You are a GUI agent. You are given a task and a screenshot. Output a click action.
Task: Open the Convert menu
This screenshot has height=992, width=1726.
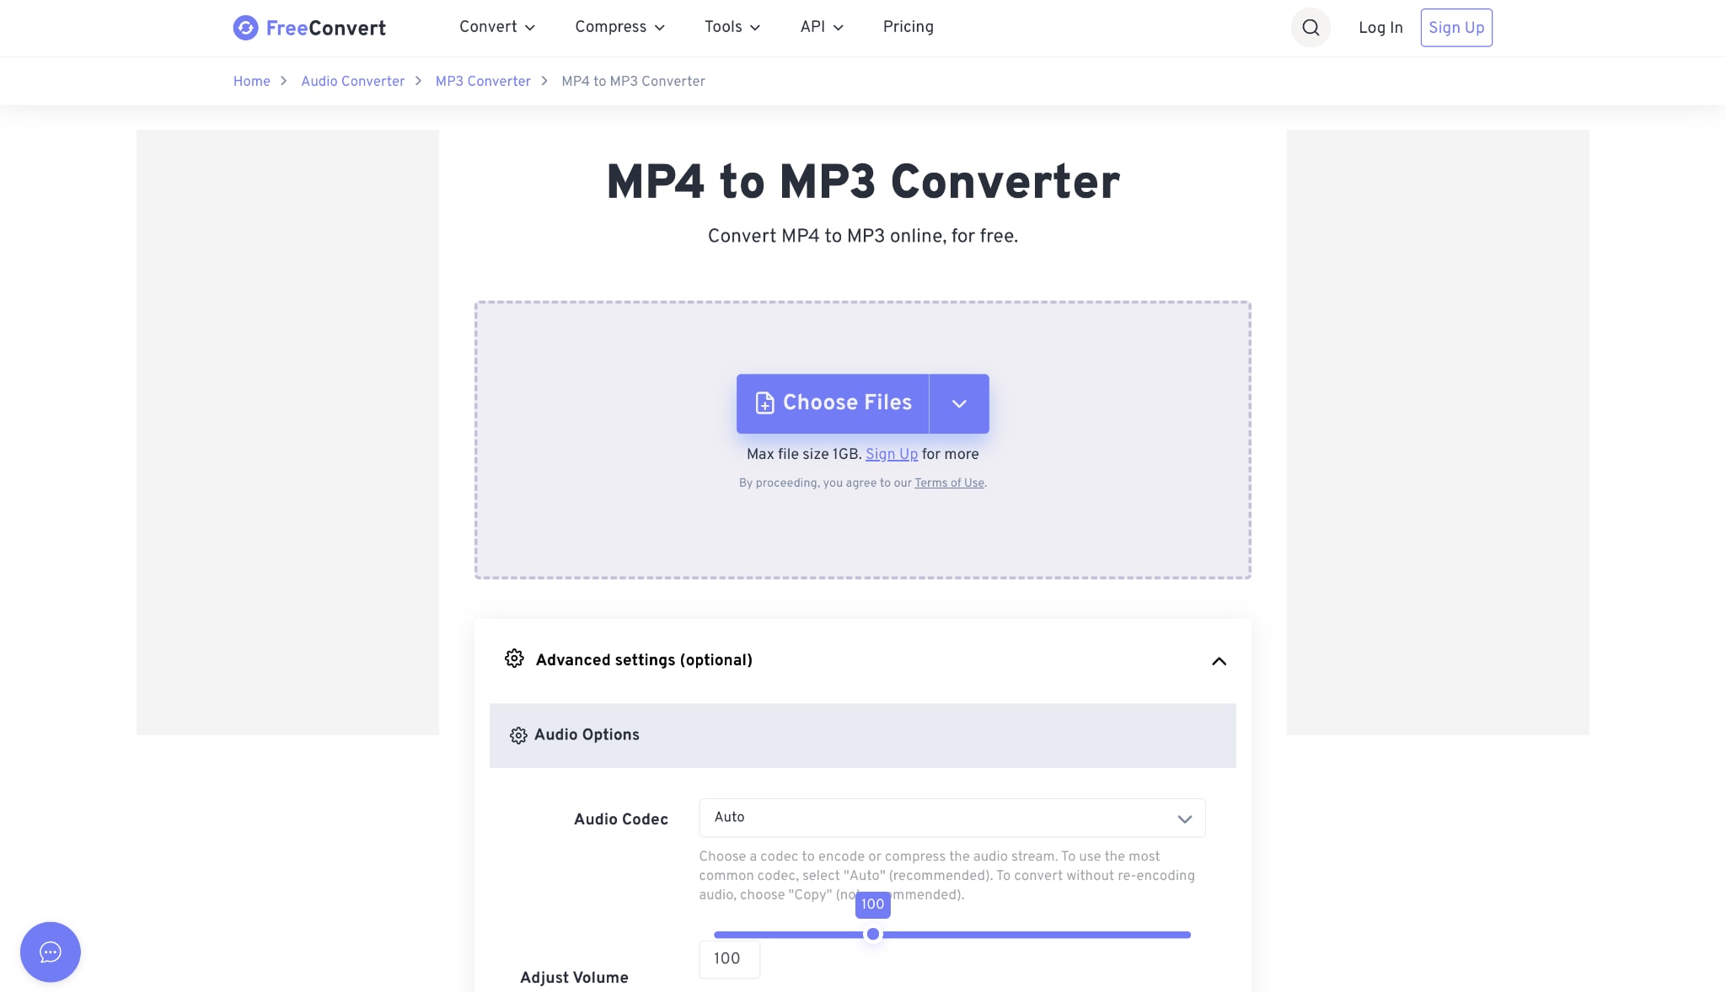497,27
